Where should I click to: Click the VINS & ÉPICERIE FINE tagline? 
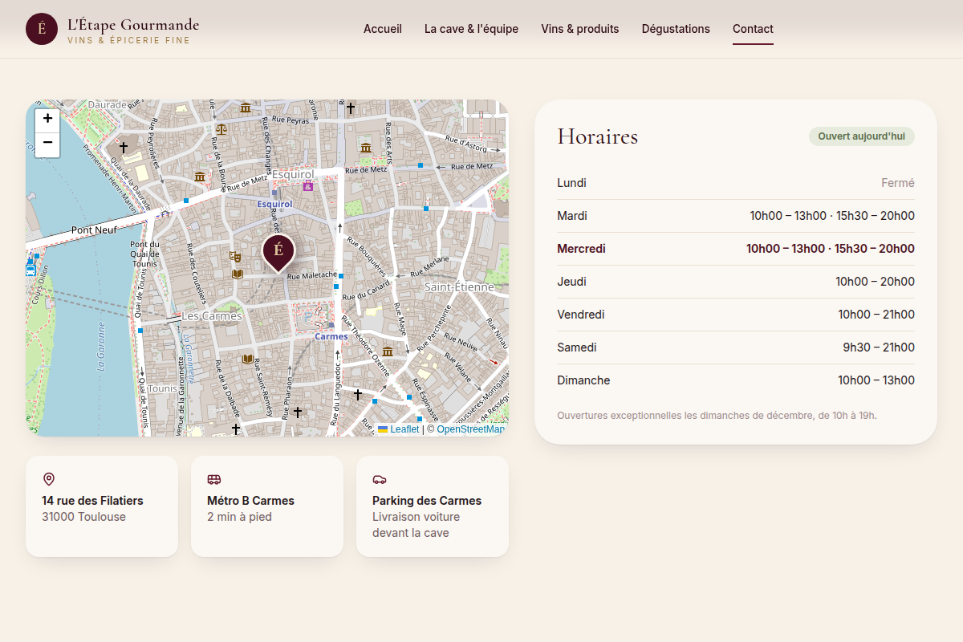click(128, 40)
